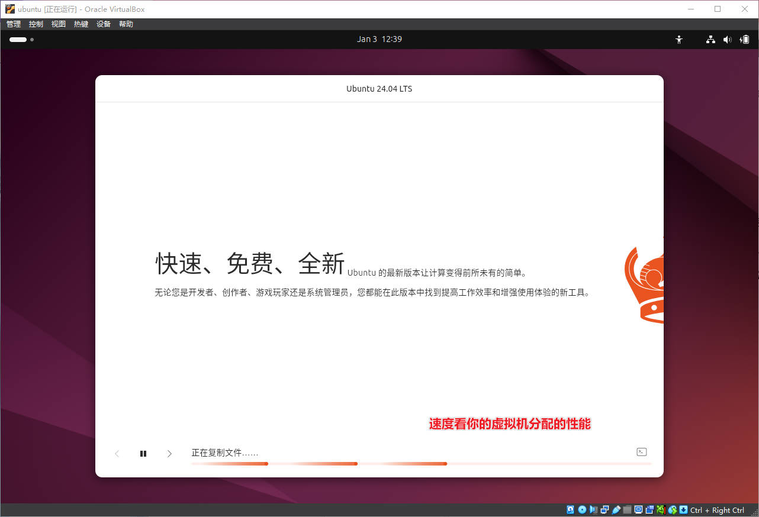The width and height of the screenshot is (759, 517).
Task: Go to the next slide arrow
Action: [x=169, y=454]
